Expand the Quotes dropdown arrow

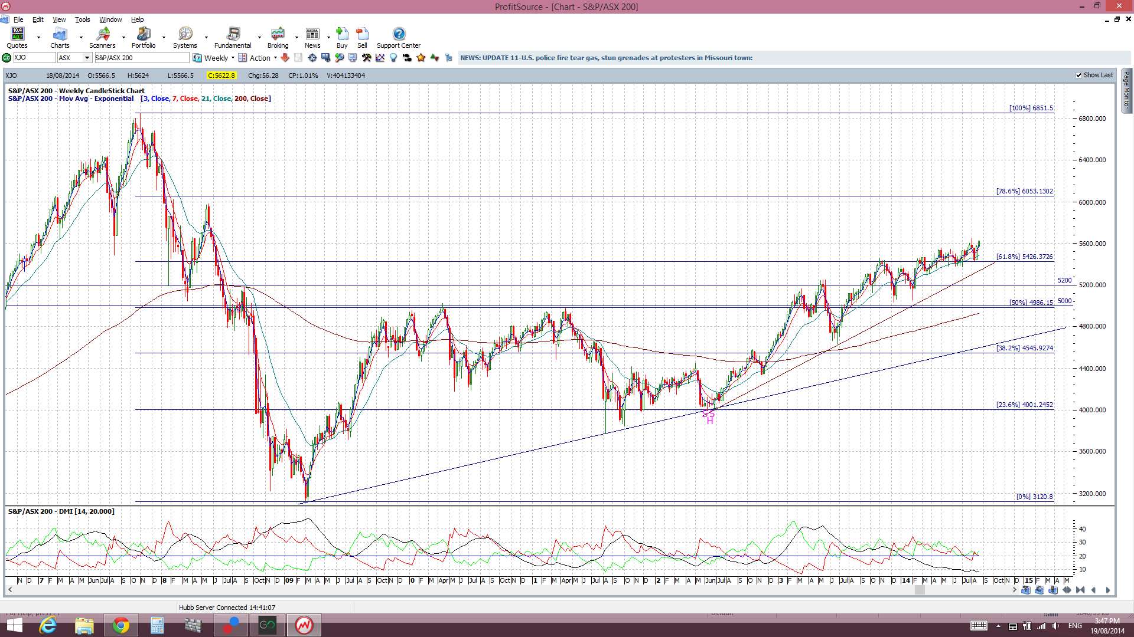tap(38, 37)
